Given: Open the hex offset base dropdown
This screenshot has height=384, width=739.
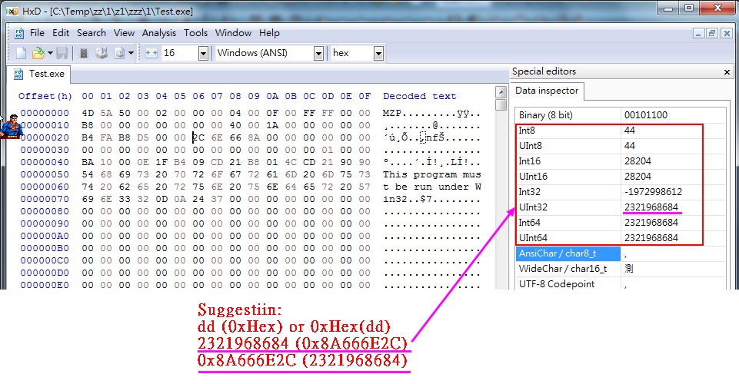Looking at the screenshot, I should tap(378, 54).
